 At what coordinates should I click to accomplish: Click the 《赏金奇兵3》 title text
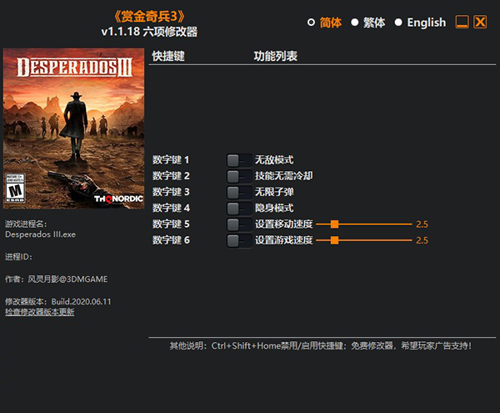[149, 17]
